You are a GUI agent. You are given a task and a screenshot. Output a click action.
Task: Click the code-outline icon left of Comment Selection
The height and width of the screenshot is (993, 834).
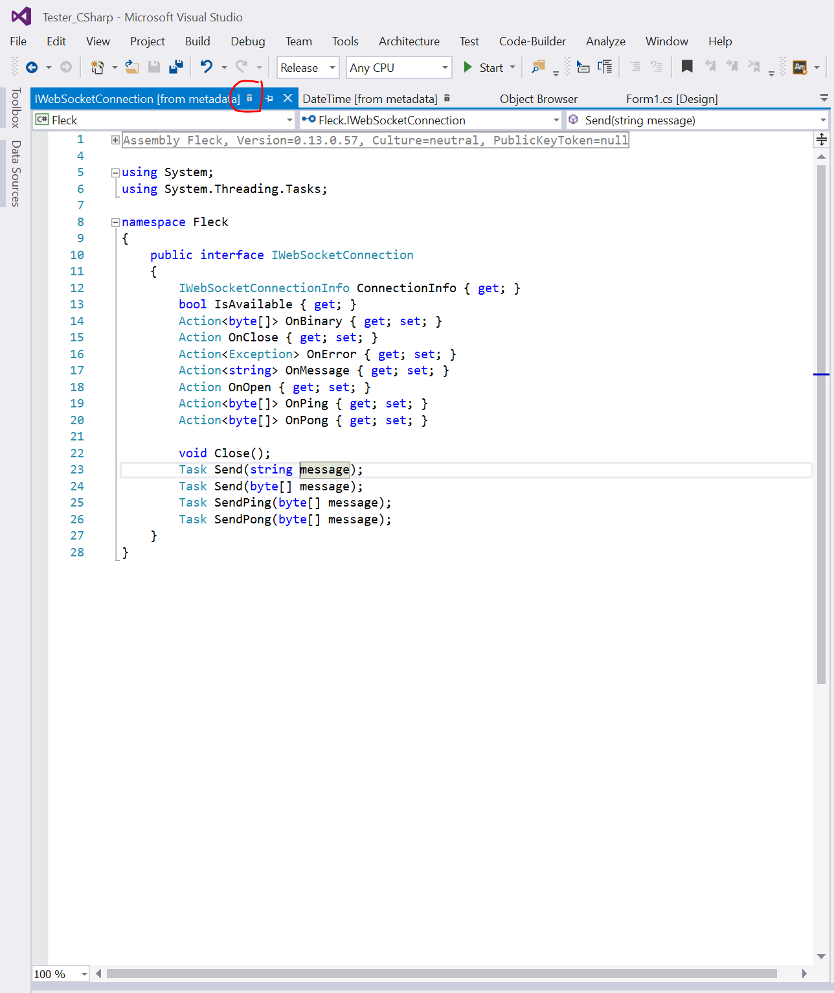(605, 67)
